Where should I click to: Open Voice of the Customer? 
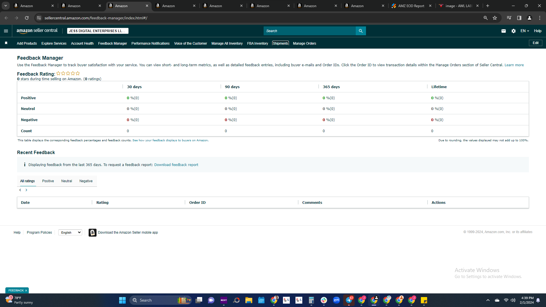tap(191, 43)
